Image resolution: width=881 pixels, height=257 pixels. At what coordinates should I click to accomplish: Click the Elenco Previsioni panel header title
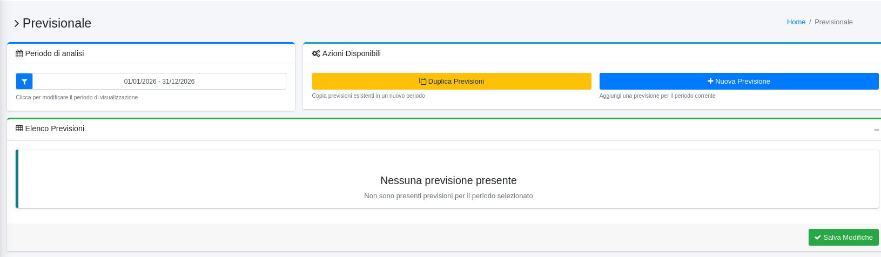[55, 128]
